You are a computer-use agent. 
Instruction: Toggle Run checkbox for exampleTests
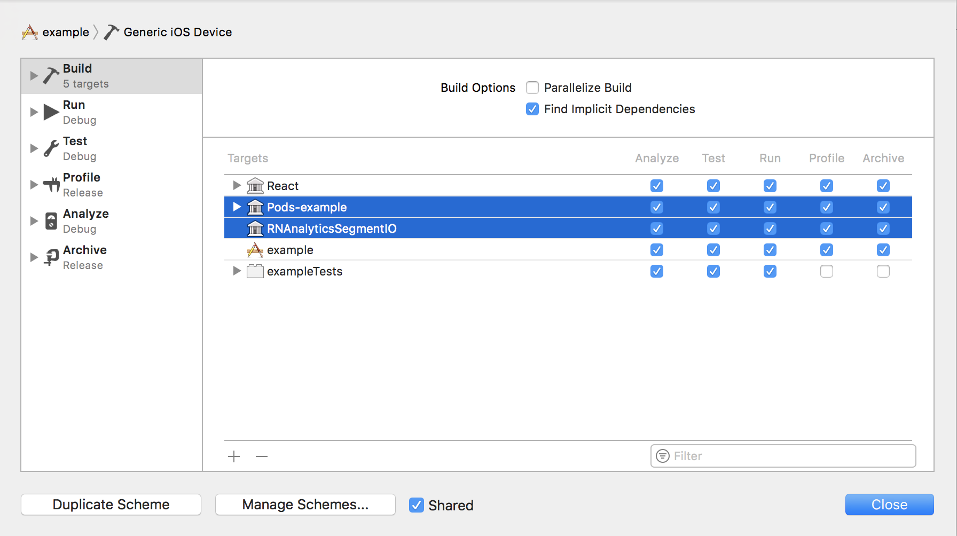tap(770, 271)
